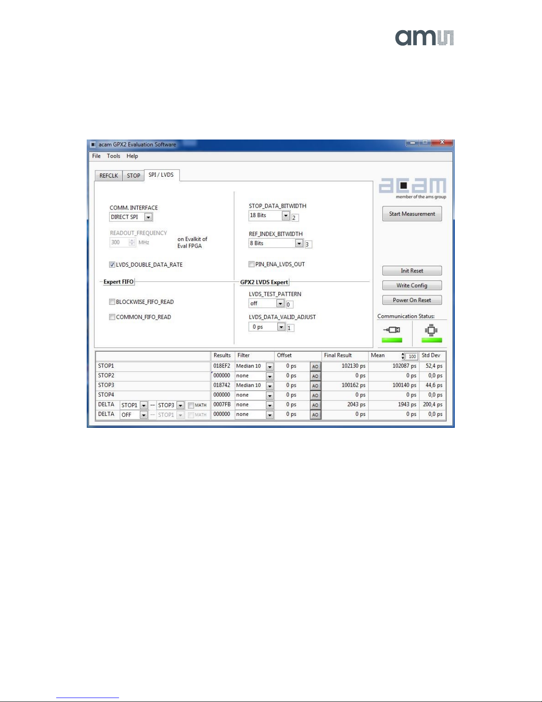Open first DELTA STOP3 source dropdown
This screenshot has width=542, height=702.
[x=180, y=405]
